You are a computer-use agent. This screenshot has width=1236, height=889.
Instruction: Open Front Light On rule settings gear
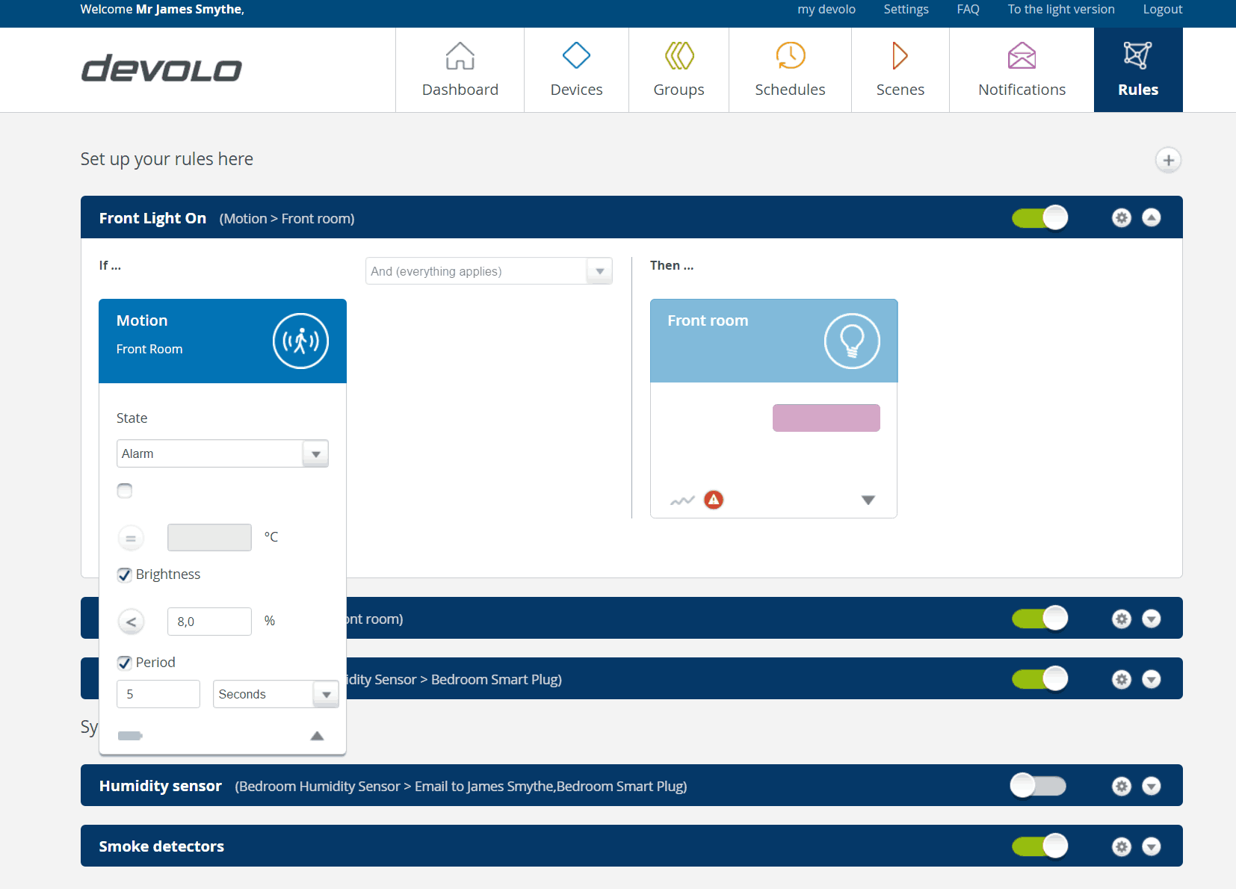[x=1121, y=218]
